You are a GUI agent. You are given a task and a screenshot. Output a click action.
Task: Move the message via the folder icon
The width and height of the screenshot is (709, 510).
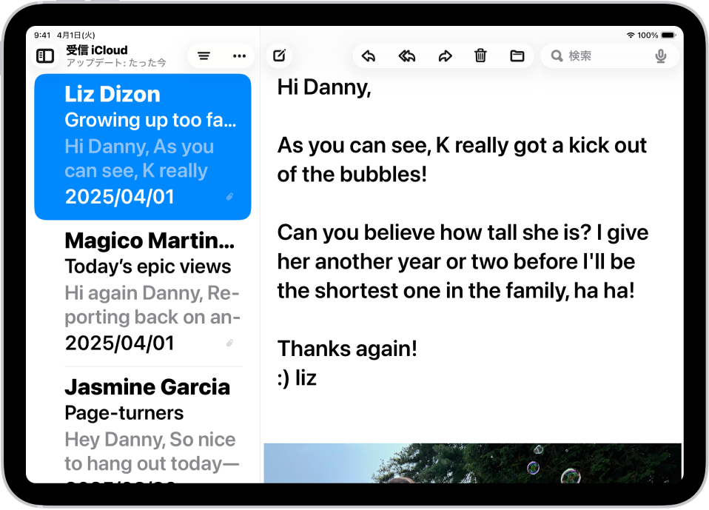coord(517,55)
